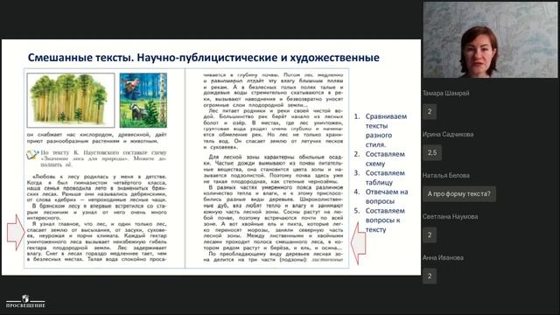Click chat sender name 'Светлана Наумова'
The height and width of the screenshot is (315, 560).
click(450, 216)
